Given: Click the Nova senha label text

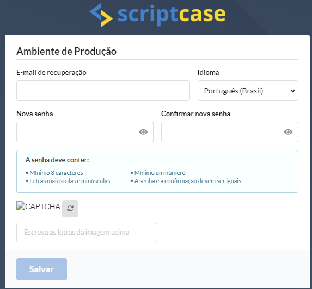Looking at the screenshot, I should pos(35,114).
